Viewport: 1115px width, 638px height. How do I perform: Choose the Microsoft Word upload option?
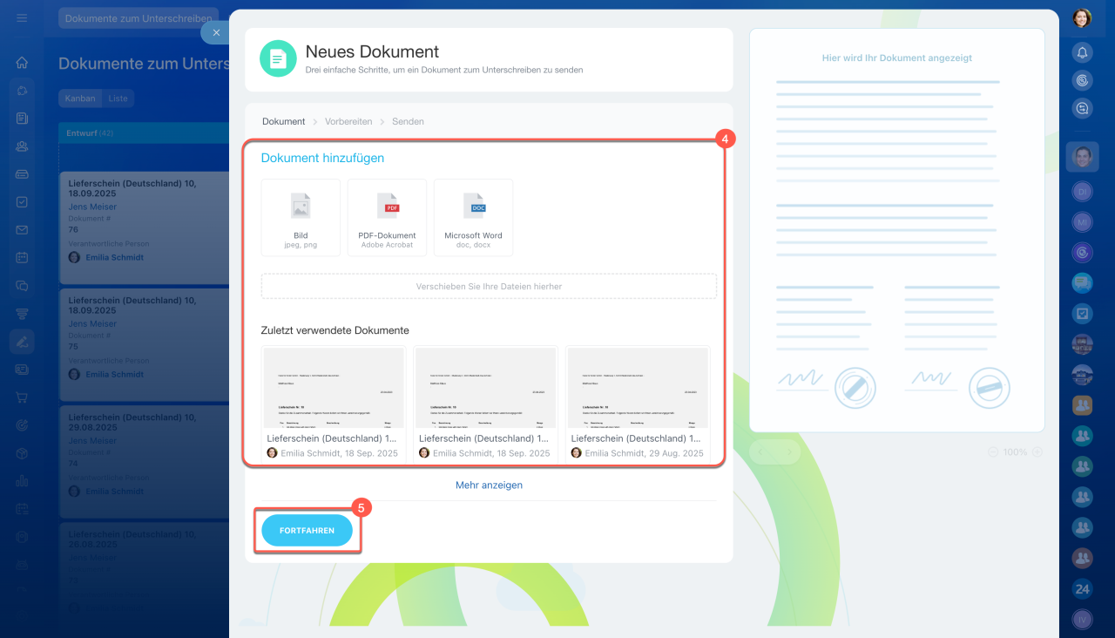[473, 217]
